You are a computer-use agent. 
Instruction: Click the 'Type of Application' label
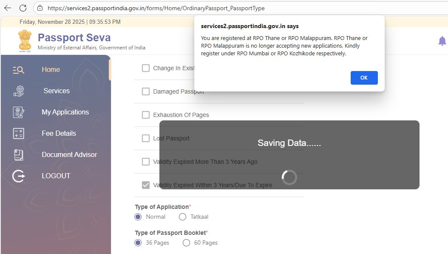[x=162, y=207]
